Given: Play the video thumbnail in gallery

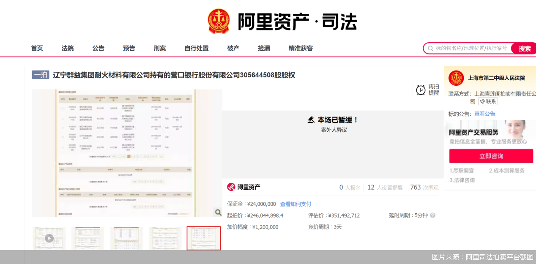Looking at the screenshot, I should click(49, 238).
